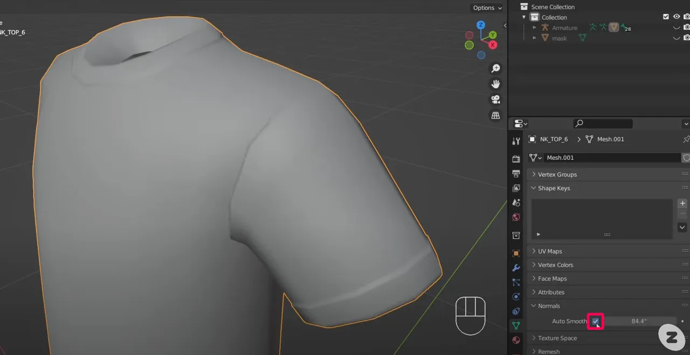The image size is (690, 355).
Task: Adjust the Auto Smooth angle slider
Action: pos(639,321)
